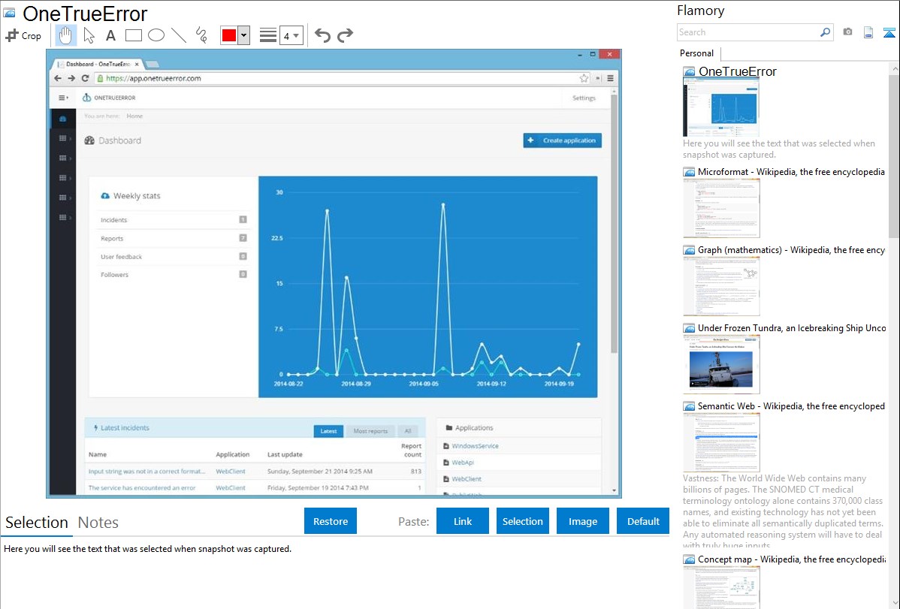The image size is (900, 609).
Task: Open the Microformat Wikipedia snapshot thumbnail
Action: [721, 208]
